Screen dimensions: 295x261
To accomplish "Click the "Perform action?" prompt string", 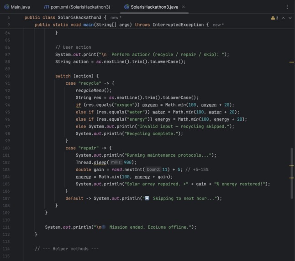I will click(162, 54).
